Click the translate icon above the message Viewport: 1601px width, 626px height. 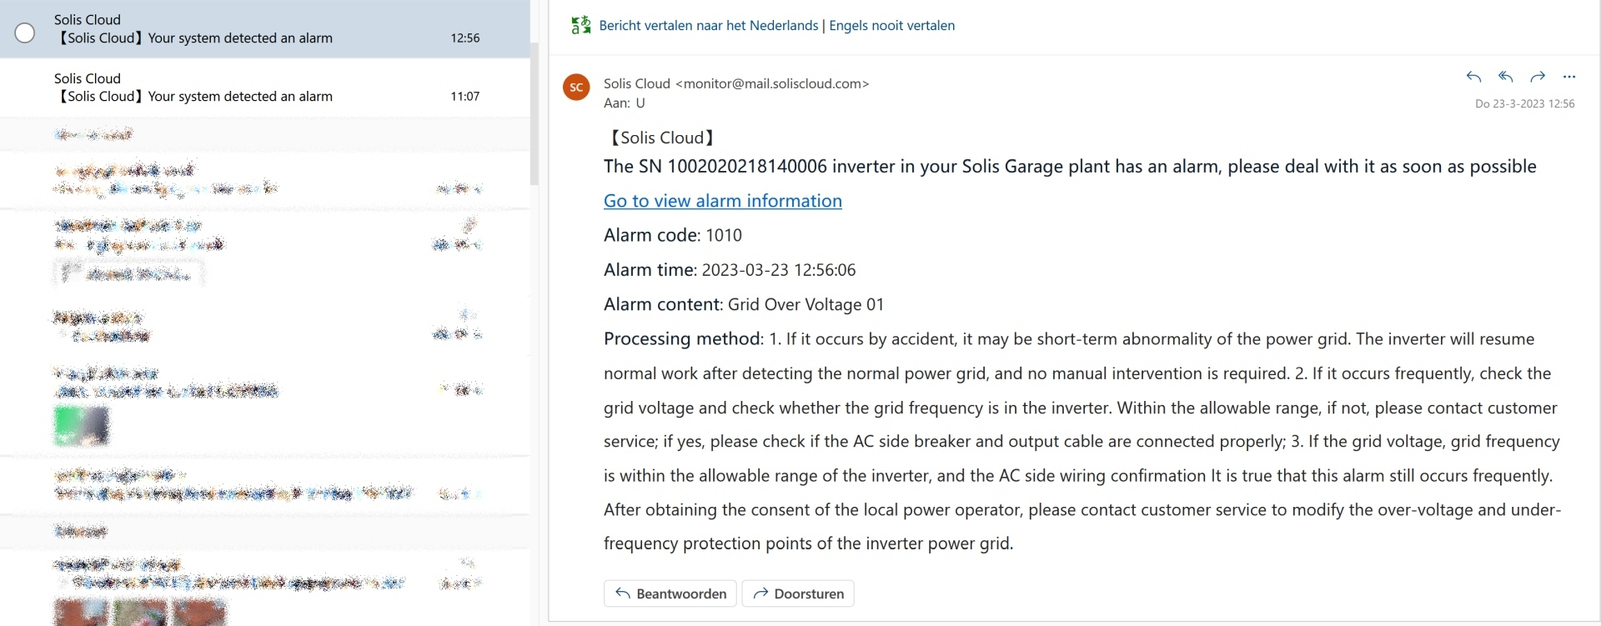point(580,25)
